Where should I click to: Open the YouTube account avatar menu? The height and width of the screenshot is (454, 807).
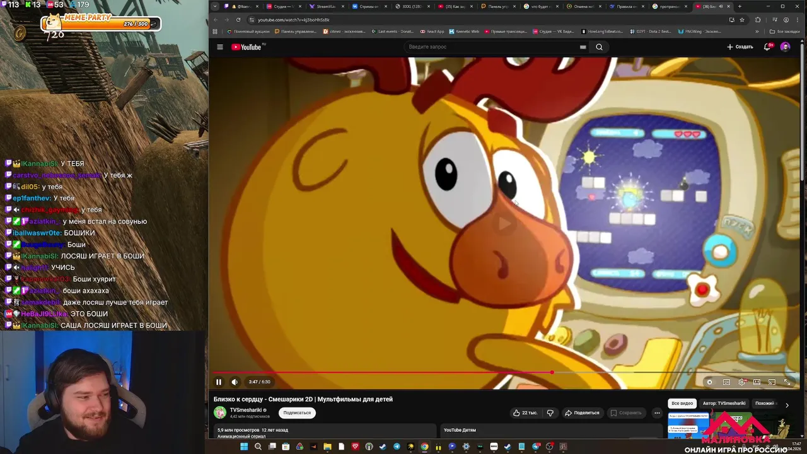click(785, 47)
